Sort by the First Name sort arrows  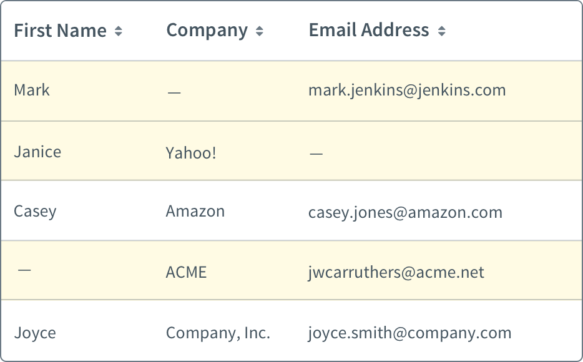tap(118, 31)
